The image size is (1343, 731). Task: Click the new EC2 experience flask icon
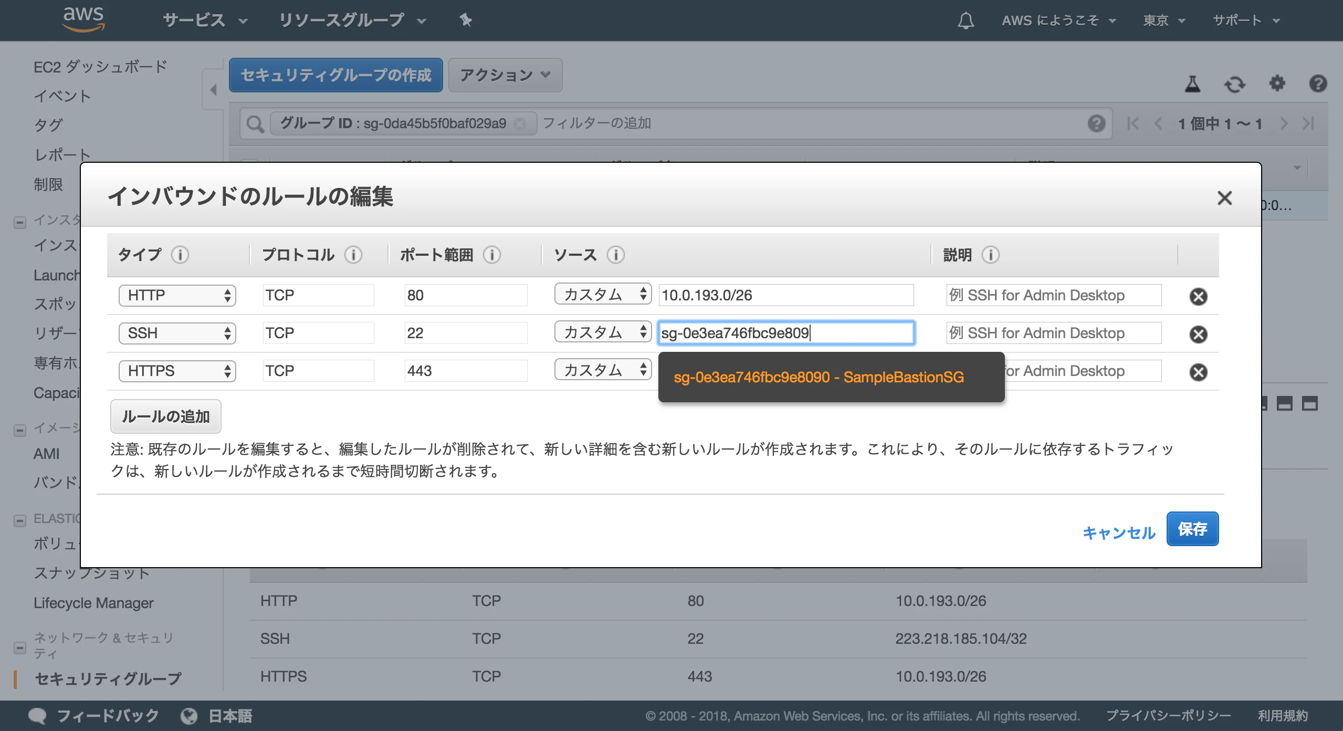[1193, 84]
